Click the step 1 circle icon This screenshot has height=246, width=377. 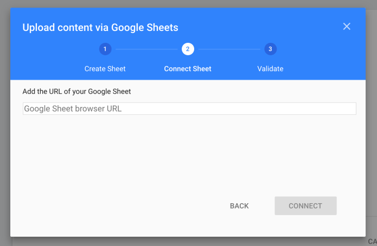(105, 49)
